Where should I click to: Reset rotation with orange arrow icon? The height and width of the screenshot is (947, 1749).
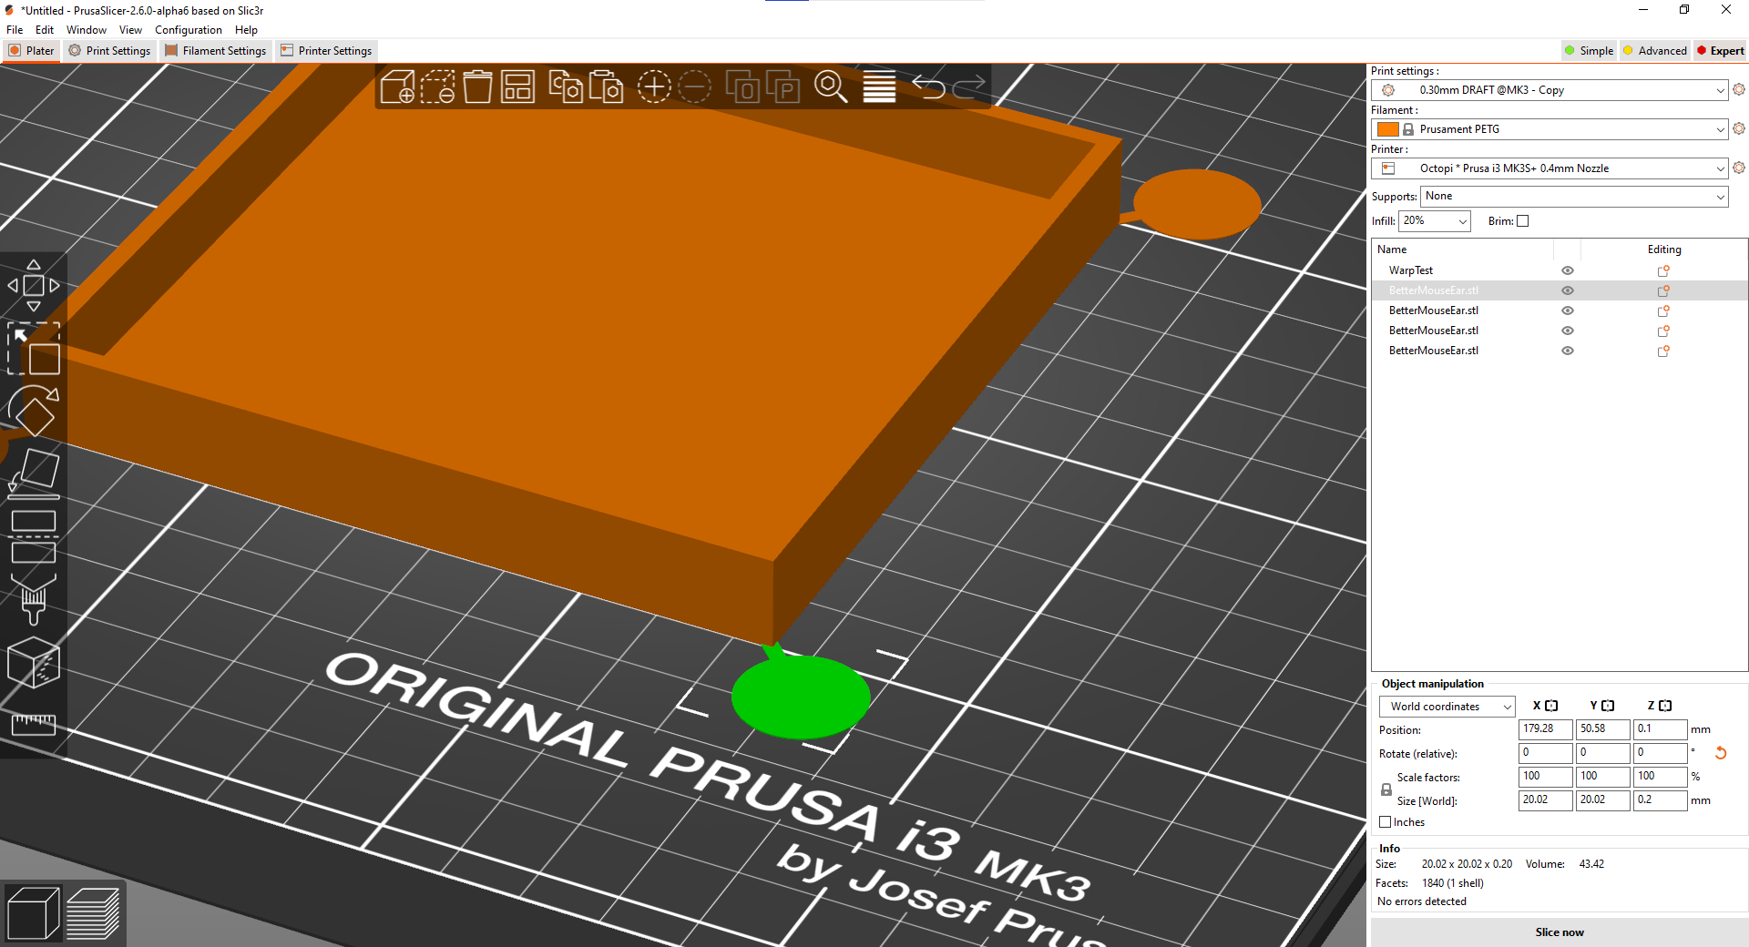coord(1721,753)
